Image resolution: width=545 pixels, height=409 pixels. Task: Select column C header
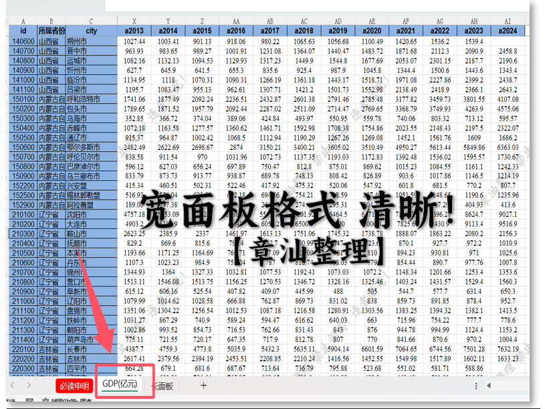click(92, 21)
